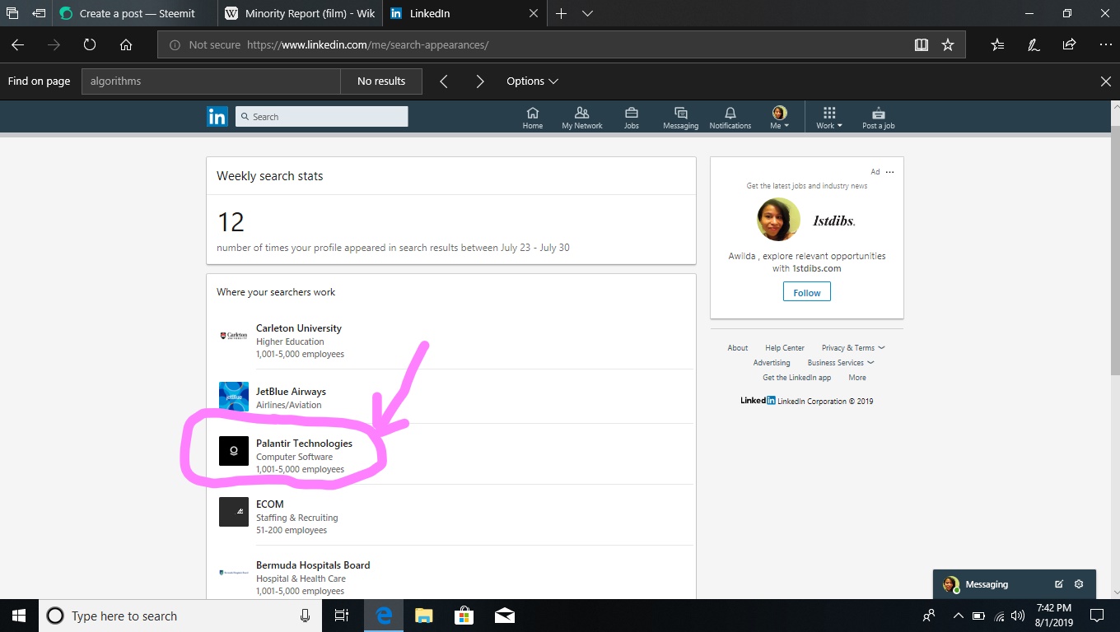Expand Privacy & Terms footer dropdown
Image resolution: width=1120 pixels, height=632 pixels.
click(x=853, y=348)
